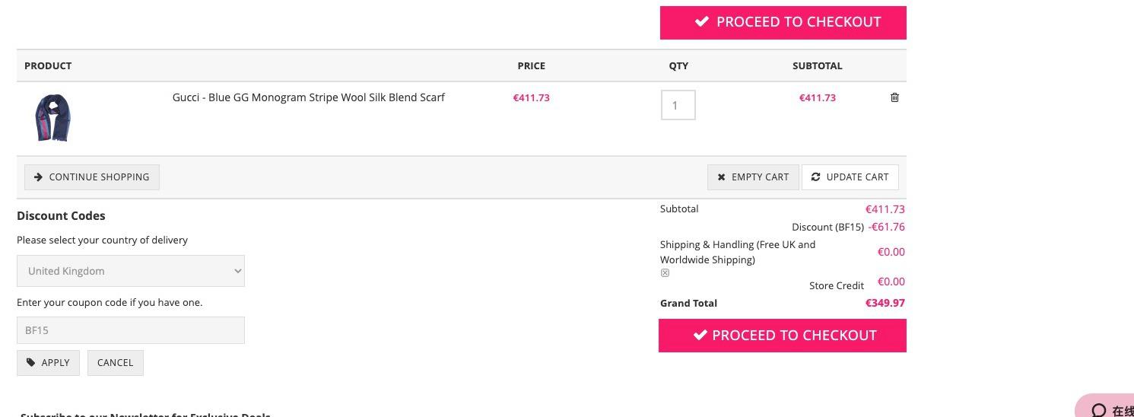Image resolution: width=1134 pixels, height=417 pixels.
Task: Open the United Kingdom country dropdown
Action: click(131, 271)
